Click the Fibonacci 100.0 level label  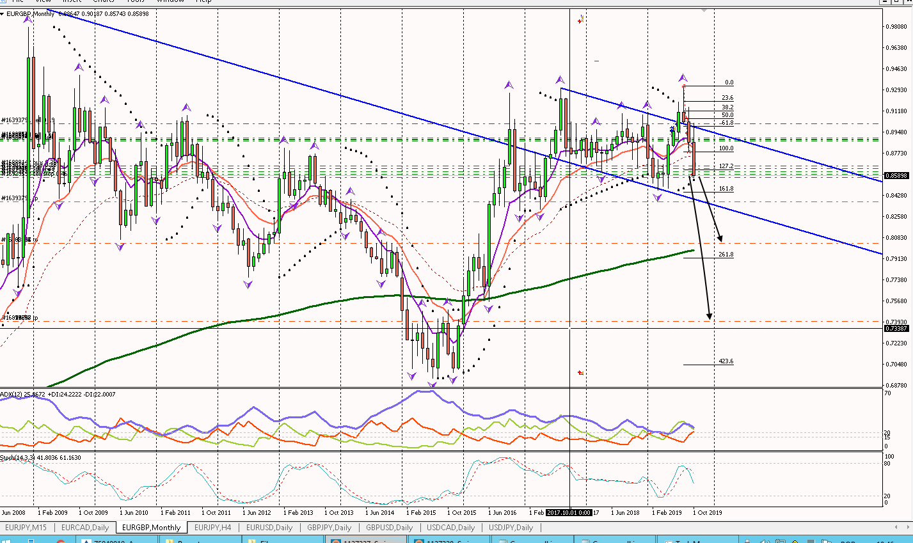[x=726, y=148]
